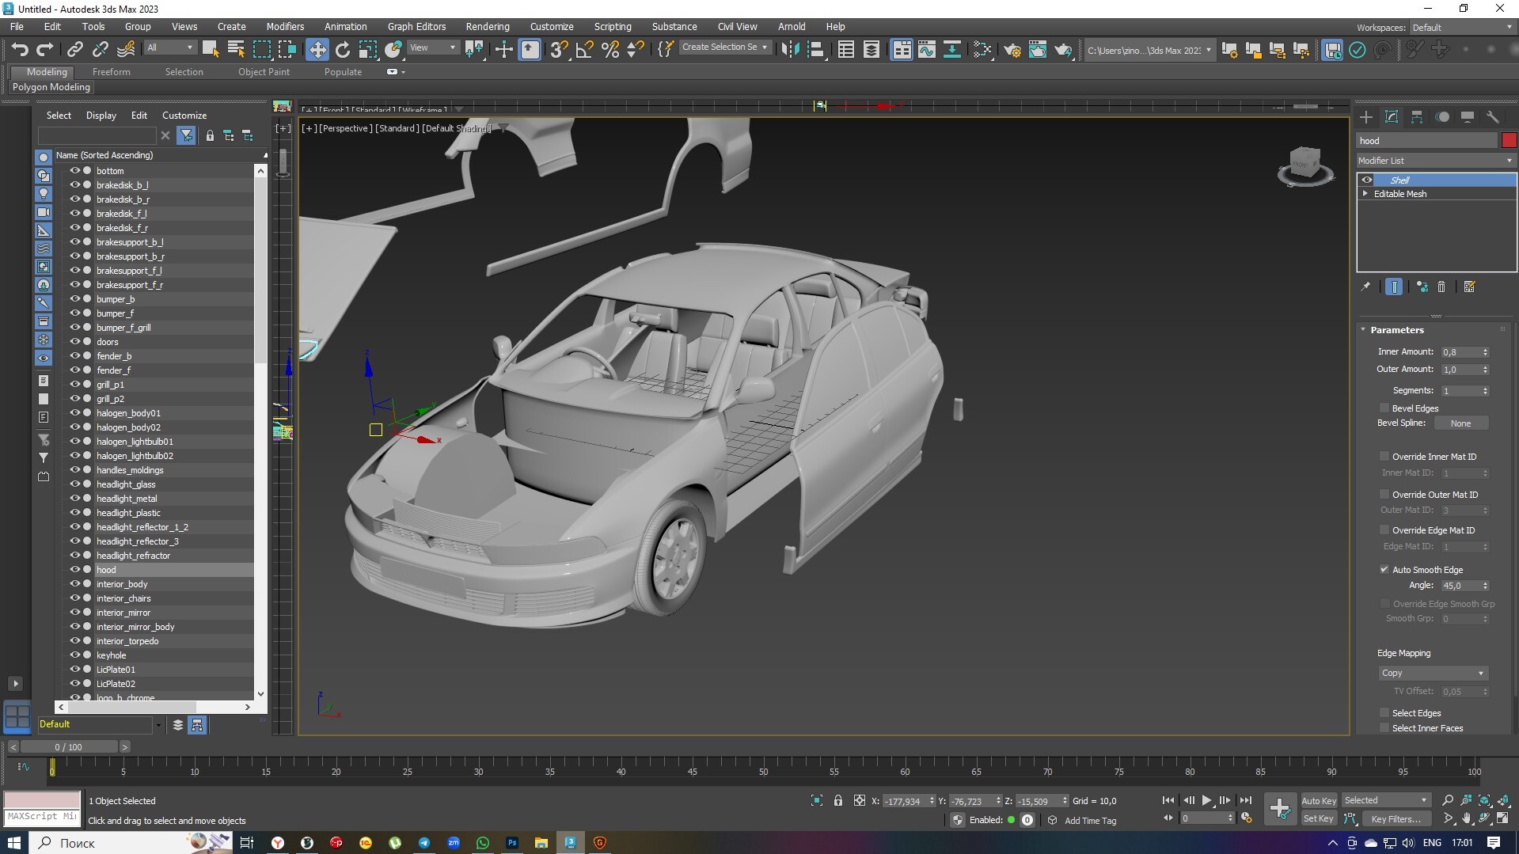
Task: Click the Undo arrow in the main toolbar
Action: 20,50
